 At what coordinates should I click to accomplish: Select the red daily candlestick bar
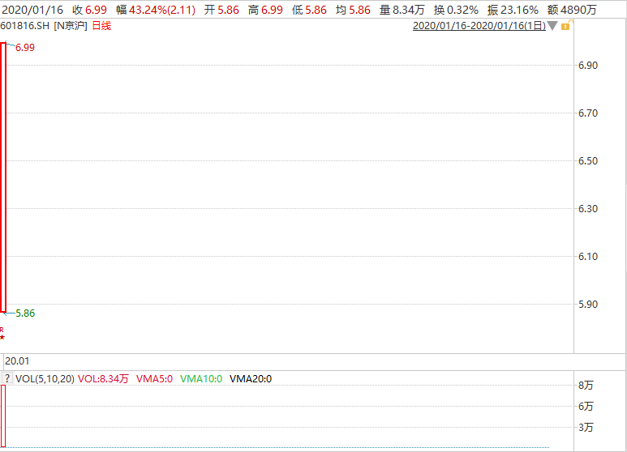pos(2,177)
